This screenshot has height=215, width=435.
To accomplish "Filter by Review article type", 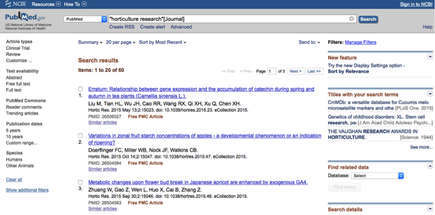I will (13, 54).
